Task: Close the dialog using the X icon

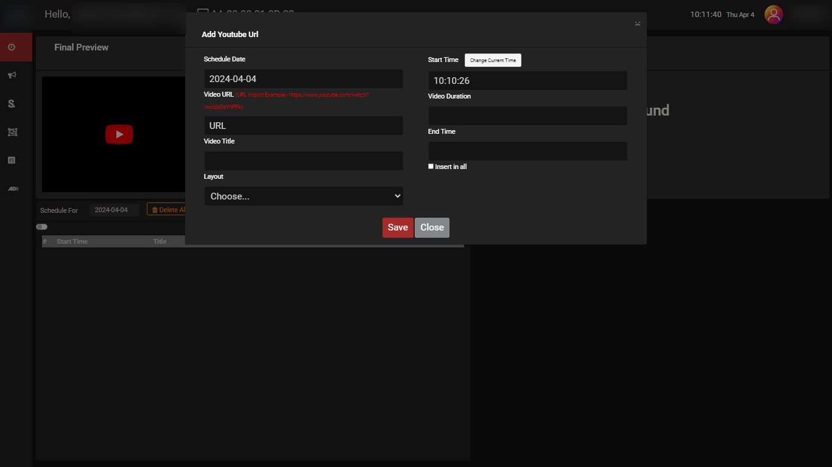Action: (638, 24)
